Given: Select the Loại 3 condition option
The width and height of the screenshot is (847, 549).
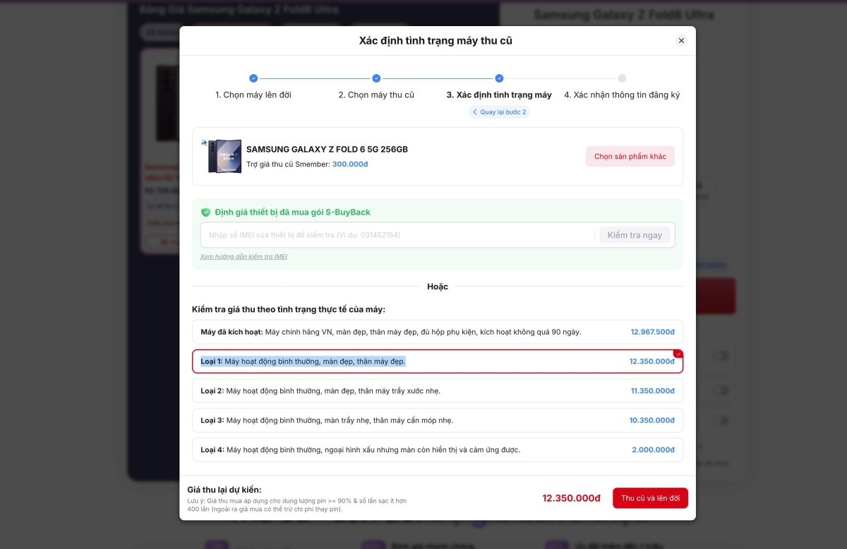Looking at the screenshot, I should click(438, 421).
